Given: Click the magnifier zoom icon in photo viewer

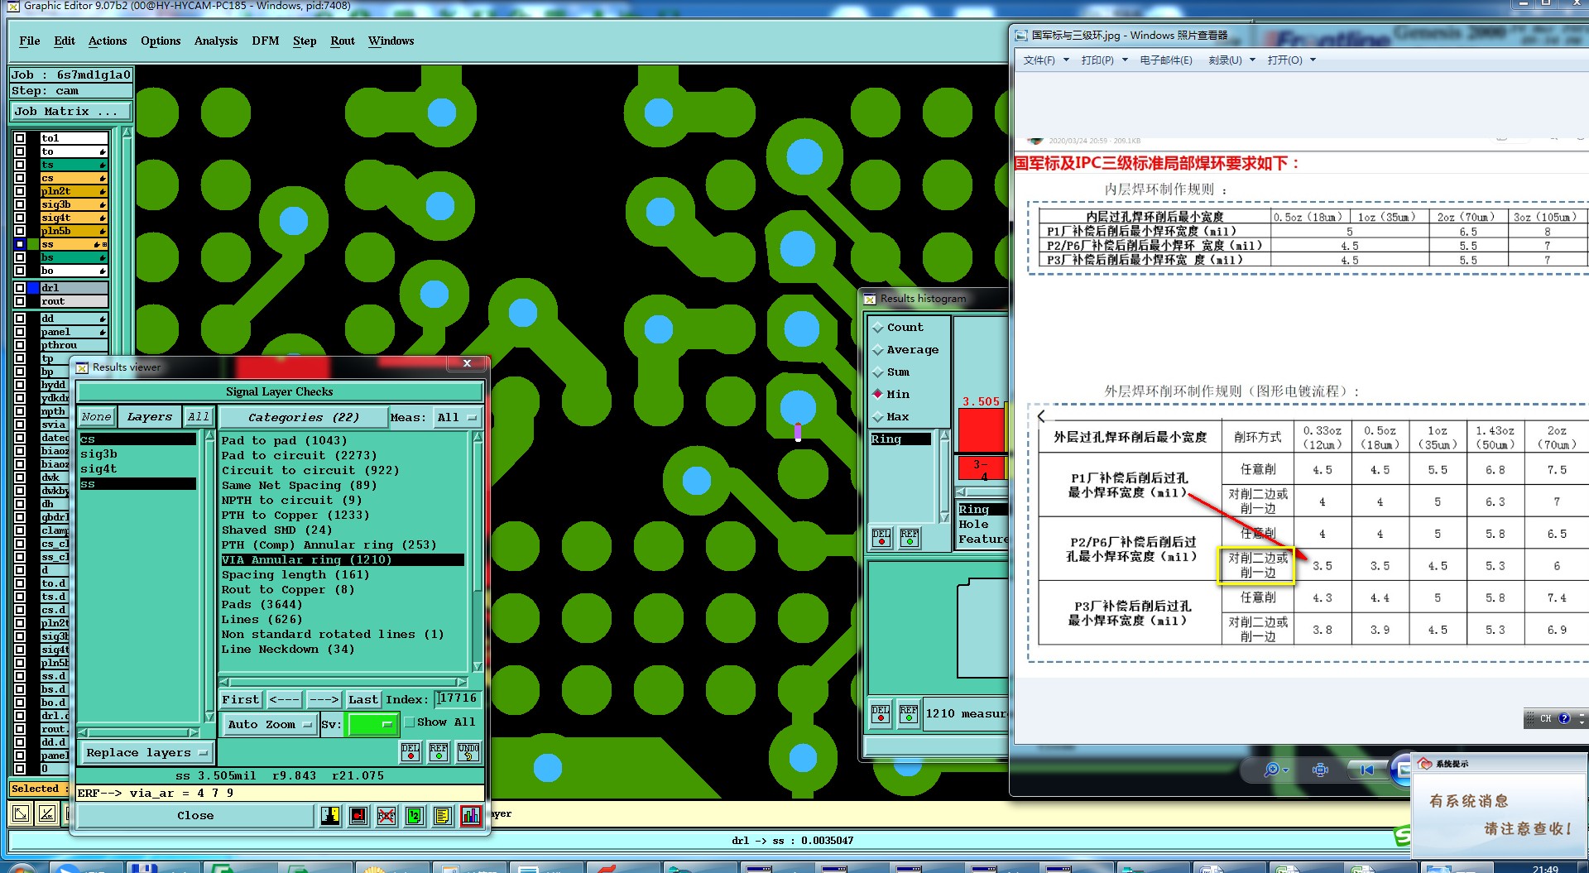Looking at the screenshot, I should pos(1271,770).
